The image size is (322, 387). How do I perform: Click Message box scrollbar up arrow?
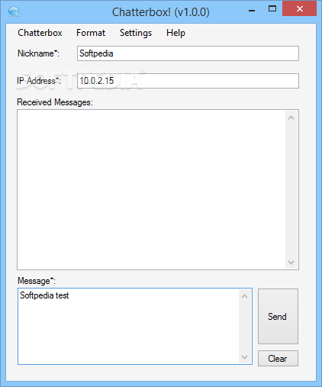tap(245, 296)
